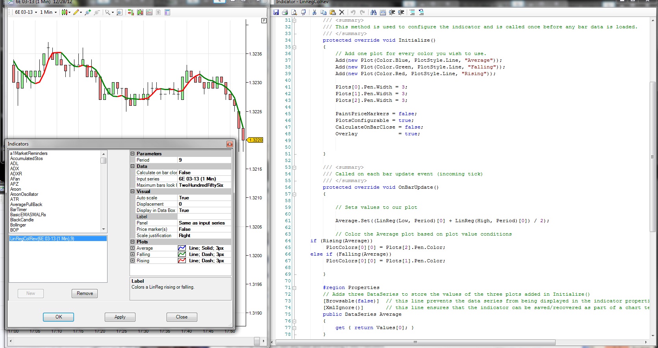Select ADX in the indicators list
This screenshot has width=658, height=348.
[x=14, y=169]
